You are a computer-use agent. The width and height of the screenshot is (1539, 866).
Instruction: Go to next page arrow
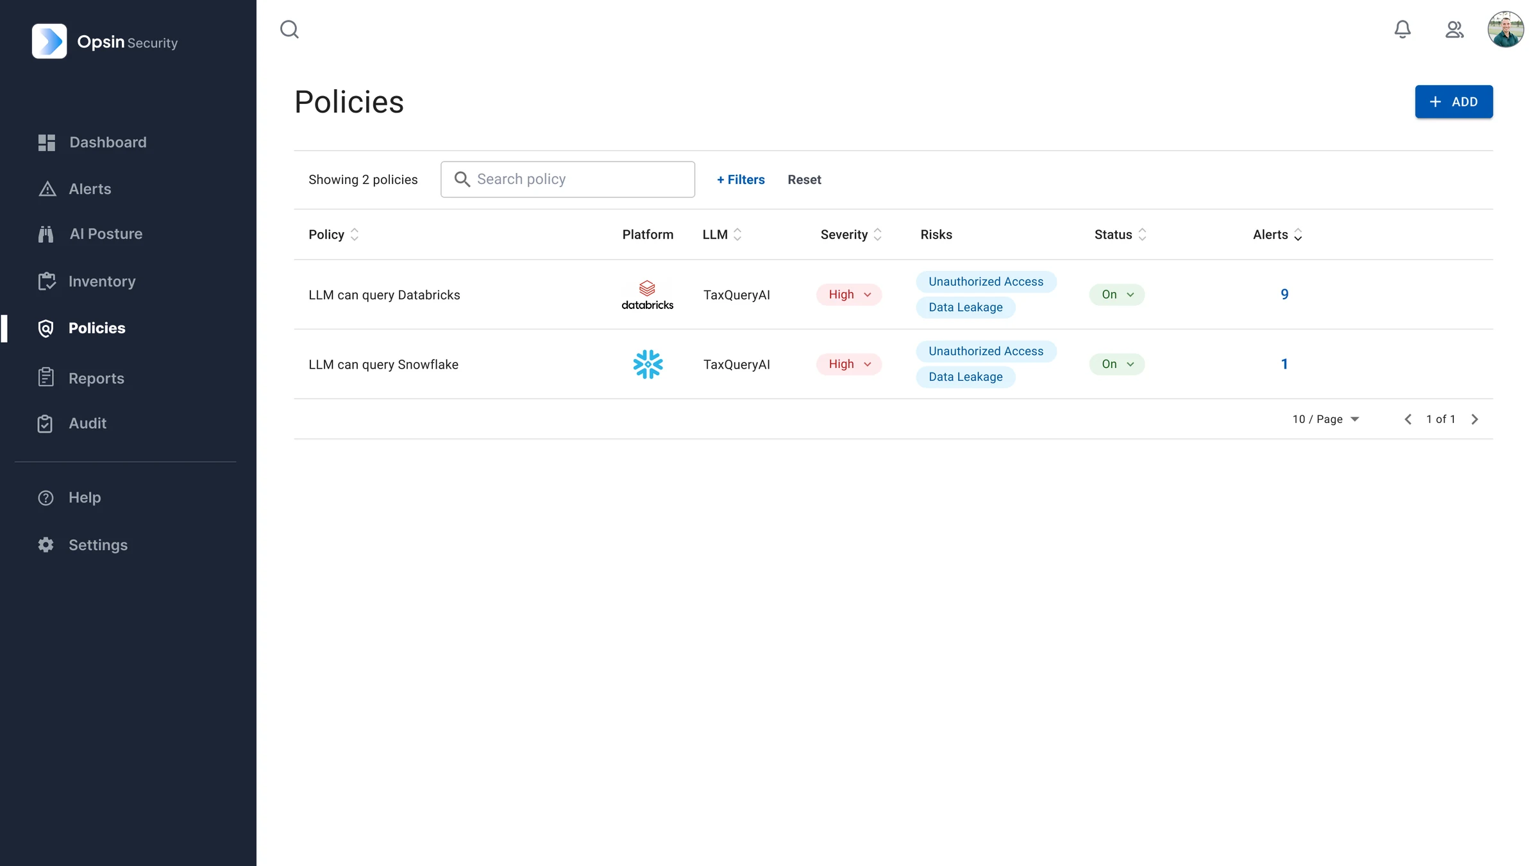(x=1474, y=419)
